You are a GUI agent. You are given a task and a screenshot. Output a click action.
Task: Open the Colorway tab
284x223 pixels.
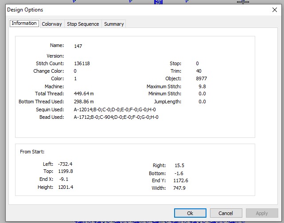click(52, 24)
